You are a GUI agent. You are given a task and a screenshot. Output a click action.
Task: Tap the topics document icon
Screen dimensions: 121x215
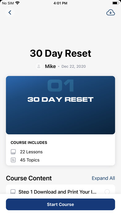13,160
